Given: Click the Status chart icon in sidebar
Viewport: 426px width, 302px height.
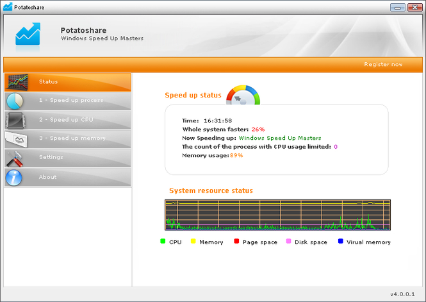Looking at the screenshot, I should click(x=18, y=82).
